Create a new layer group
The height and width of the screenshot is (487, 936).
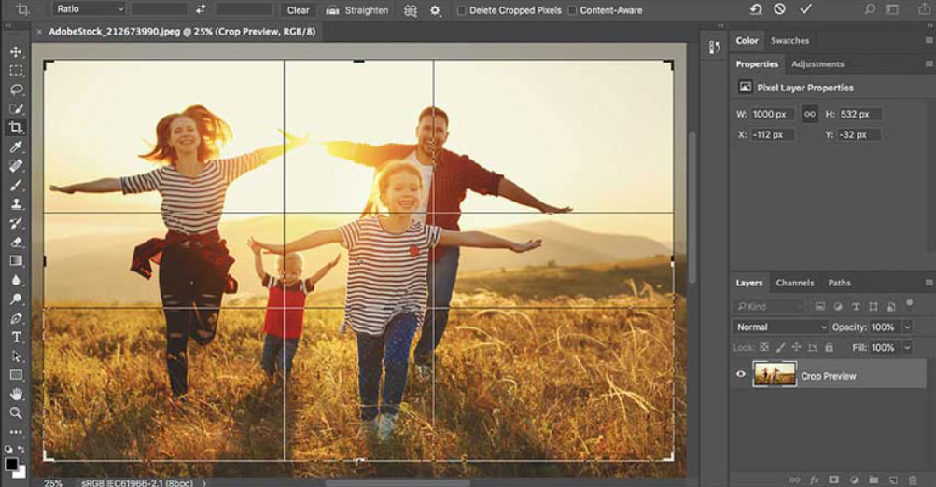click(873, 480)
